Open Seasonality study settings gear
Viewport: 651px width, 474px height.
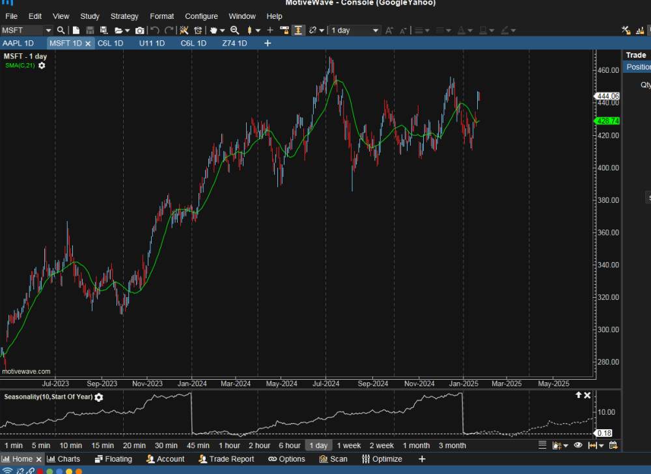[99, 397]
